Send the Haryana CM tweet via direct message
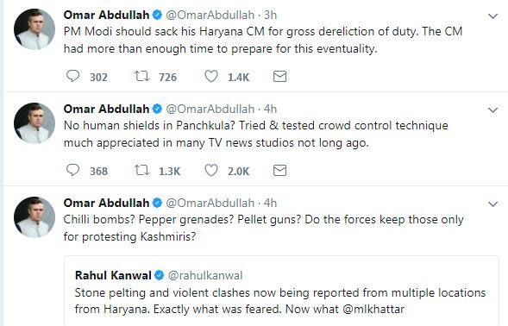Screen dimensions: 508x326 [279, 77]
